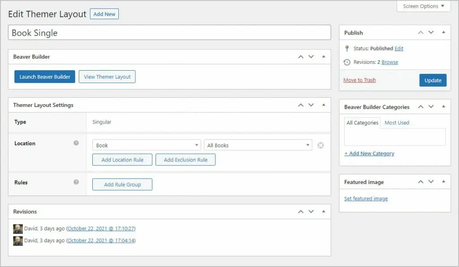459x267 pixels.
Task: Launch Beaver Builder
Action: coord(45,77)
